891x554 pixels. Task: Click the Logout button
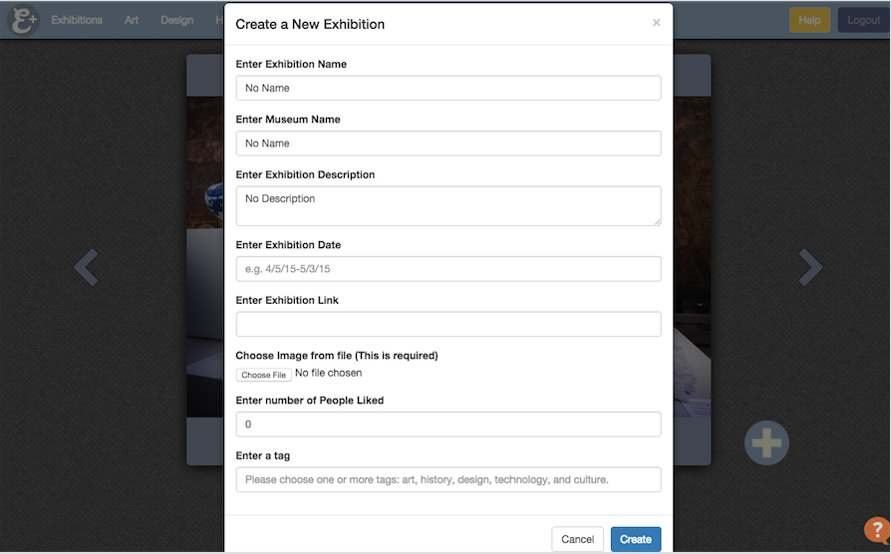pos(864,20)
